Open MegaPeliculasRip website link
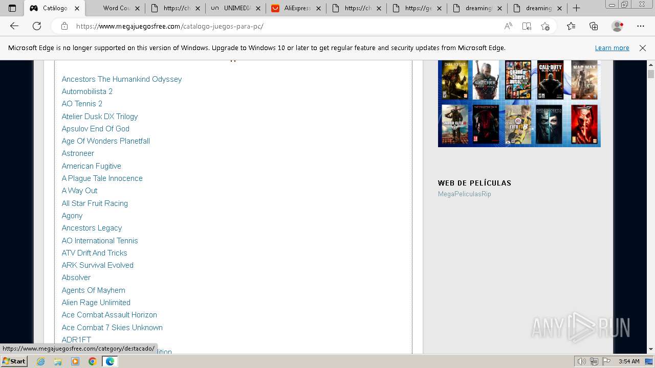 pyautogui.click(x=465, y=194)
